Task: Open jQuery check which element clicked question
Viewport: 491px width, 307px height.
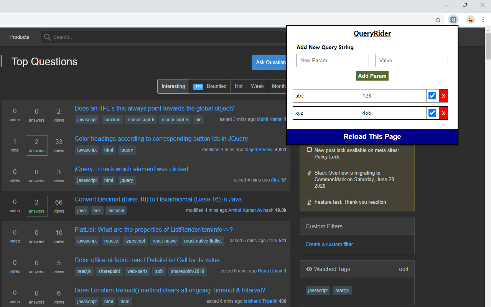Action: [131, 169]
